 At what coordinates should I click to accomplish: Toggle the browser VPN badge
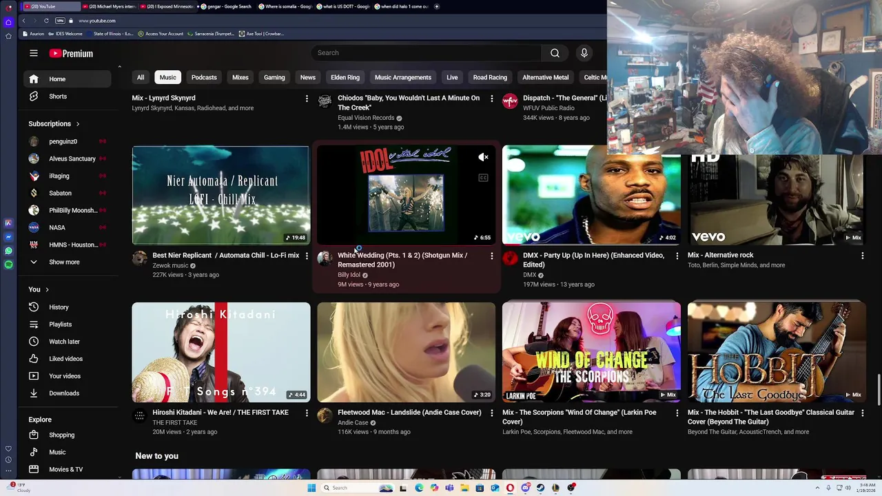pyautogui.click(x=60, y=21)
